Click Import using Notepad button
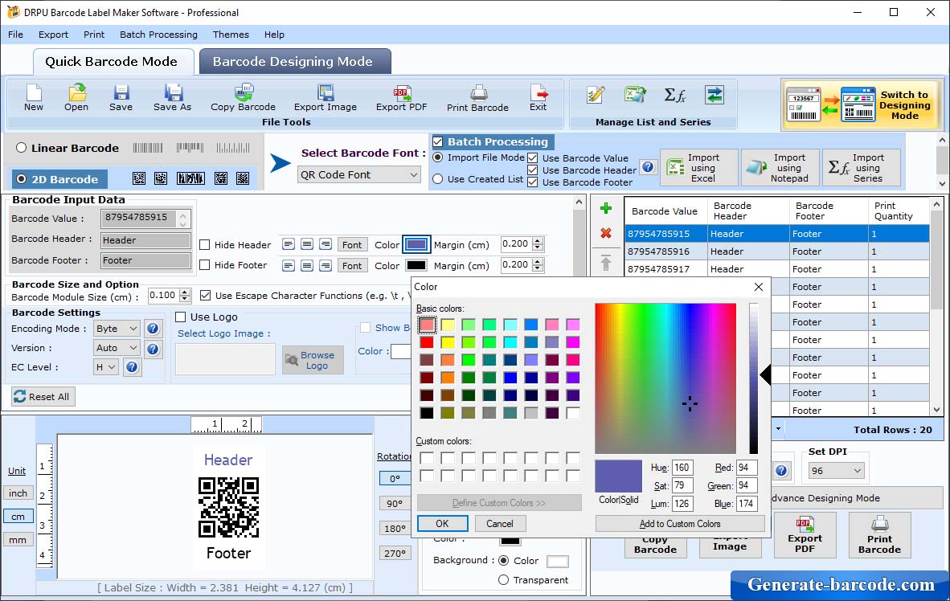950x601 pixels. [780, 168]
